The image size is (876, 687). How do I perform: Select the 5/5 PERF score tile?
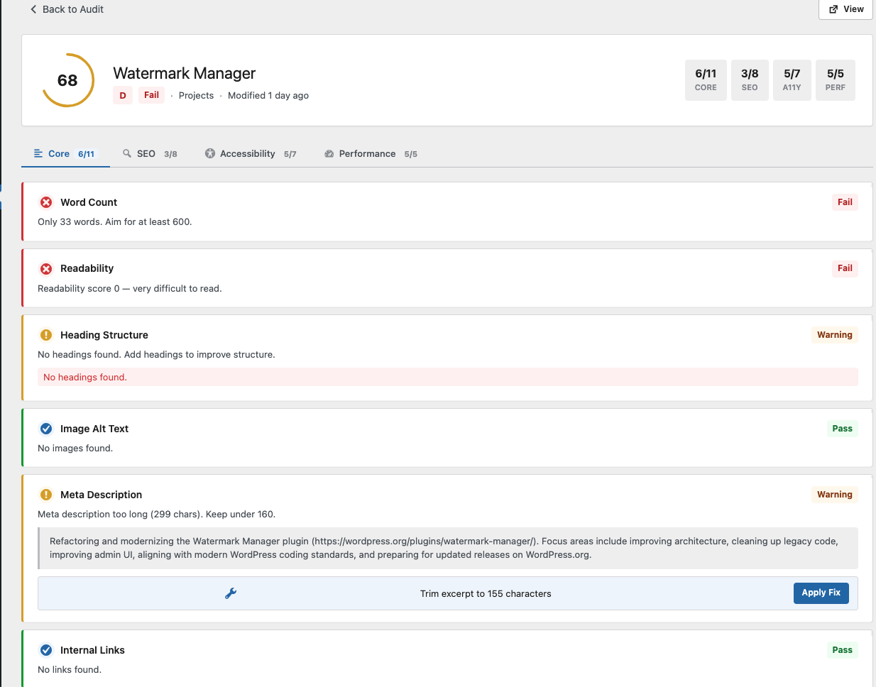(836, 80)
